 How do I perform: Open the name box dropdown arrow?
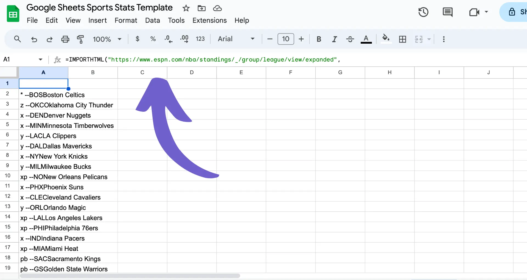pyautogui.click(x=40, y=59)
